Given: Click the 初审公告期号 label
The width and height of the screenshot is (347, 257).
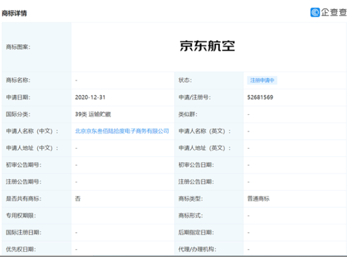Looking at the screenshot, I should click(24, 165).
